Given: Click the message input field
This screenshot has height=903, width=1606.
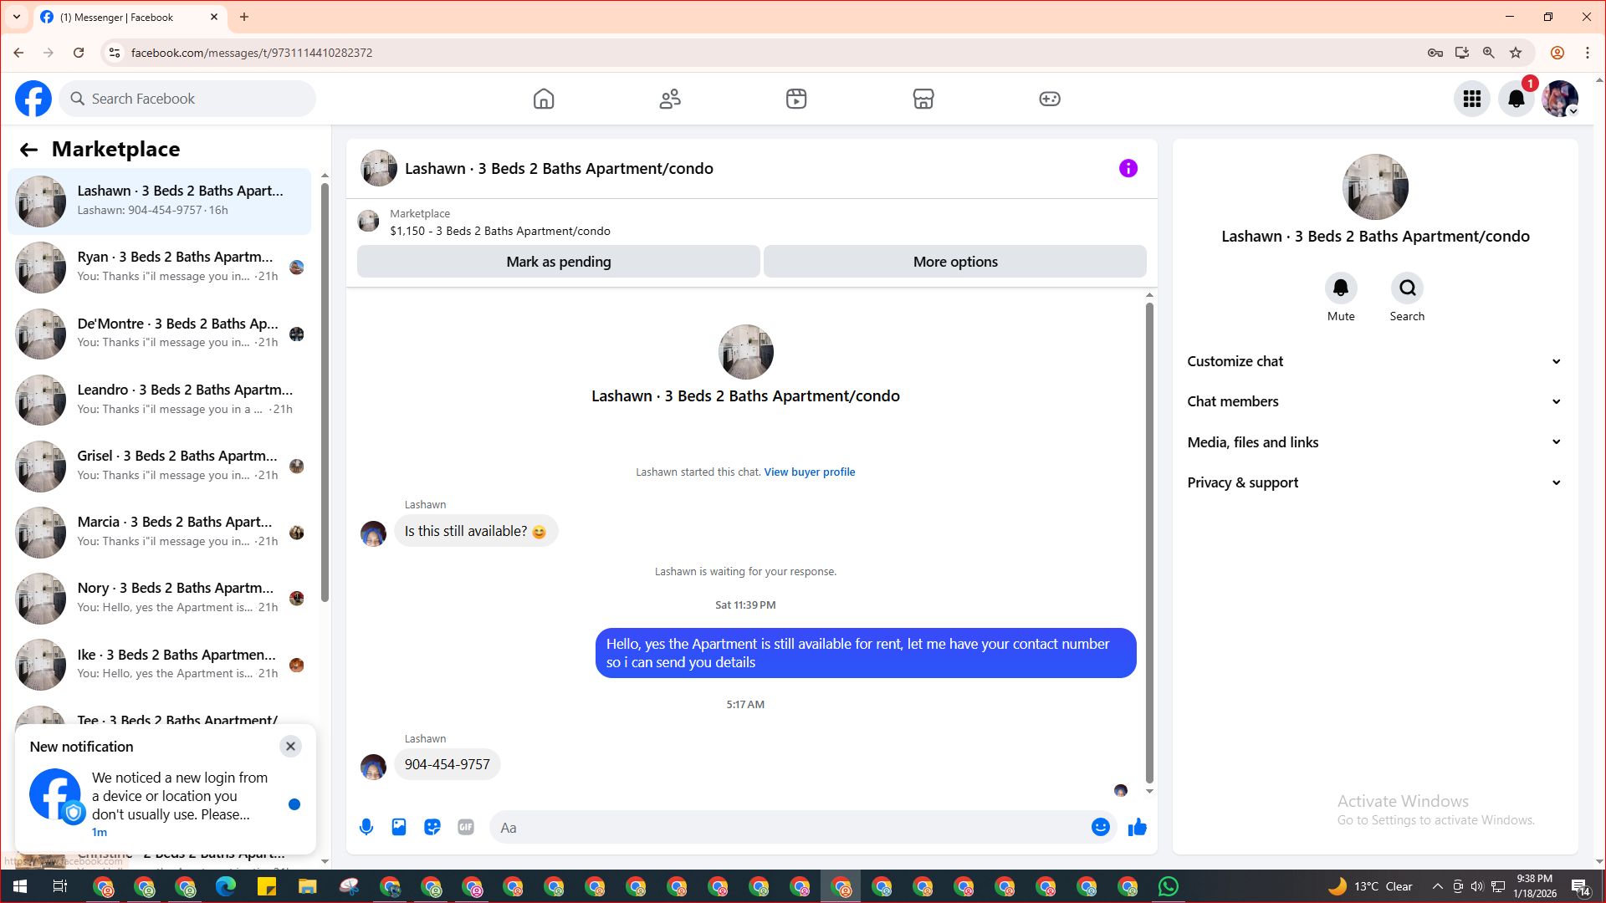Looking at the screenshot, I should click(x=786, y=828).
